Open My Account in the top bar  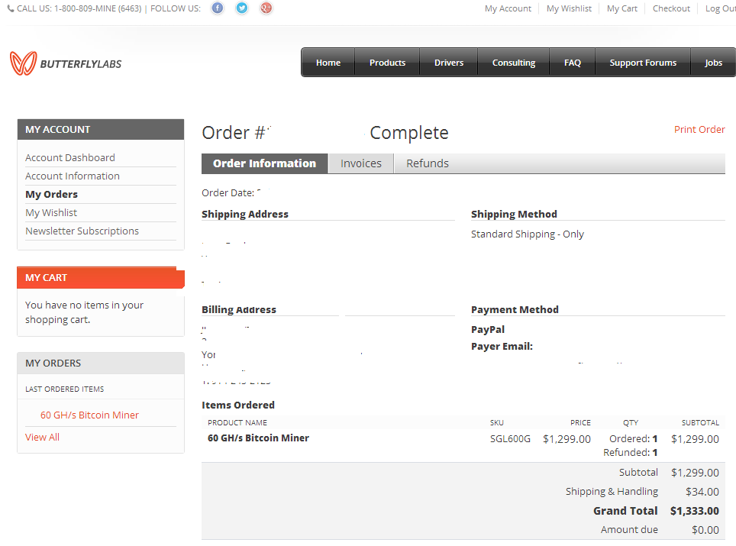point(508,8)
